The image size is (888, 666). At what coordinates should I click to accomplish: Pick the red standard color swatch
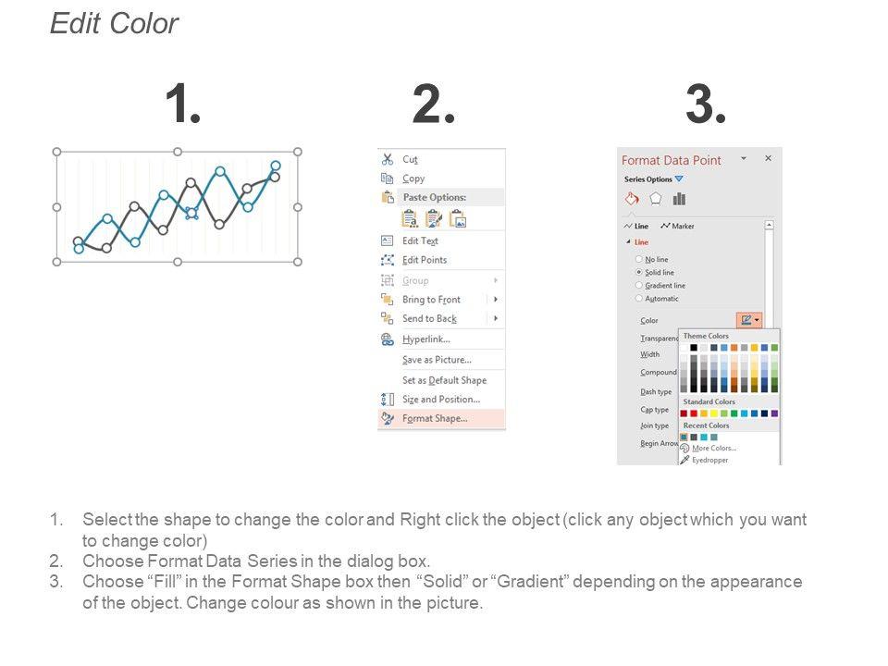point(694,413)
